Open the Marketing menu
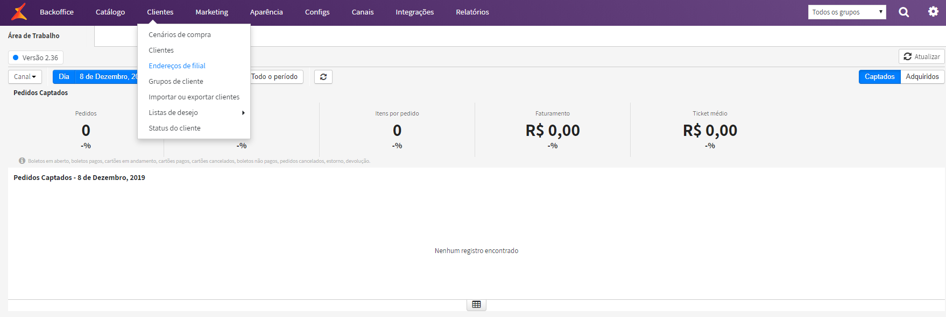Screen dimensions: 946x317 point(211,12)
